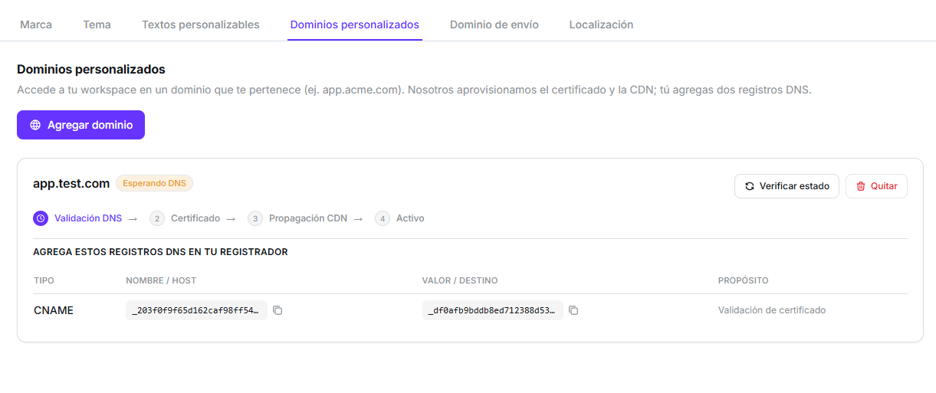Click the Agrega estos registros DNS heading
This screenshot has height=393, width=936.
pos(160,251)
